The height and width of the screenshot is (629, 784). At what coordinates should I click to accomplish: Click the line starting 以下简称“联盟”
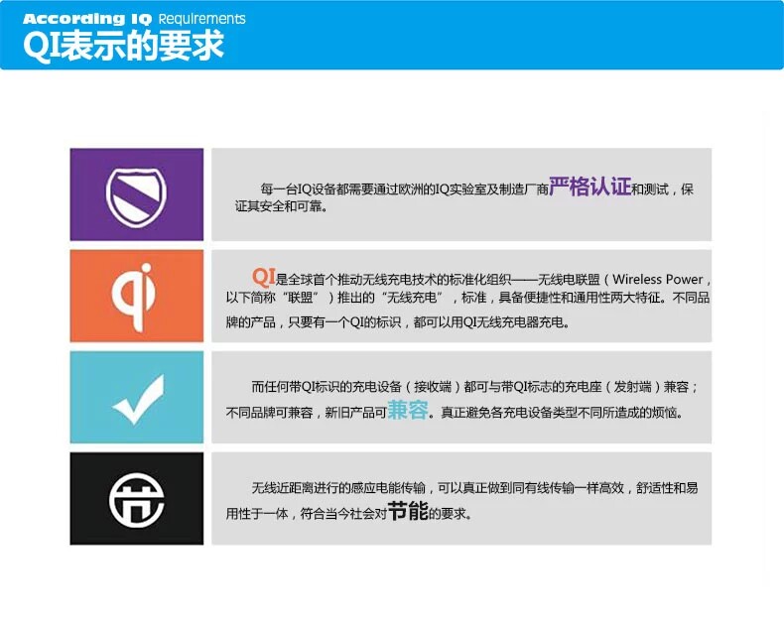click(468, 298)
